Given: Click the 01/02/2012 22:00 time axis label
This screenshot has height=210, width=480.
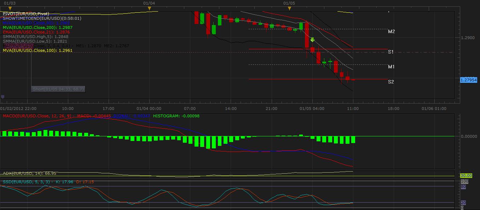Looking at the screenshot, I should (x=18, y=109).
